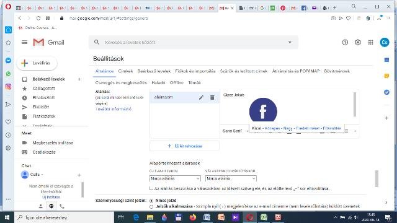This screenshot has height=223, width=397.
Task: Expand more signature formatting options arrow
Action: point(355,131)
